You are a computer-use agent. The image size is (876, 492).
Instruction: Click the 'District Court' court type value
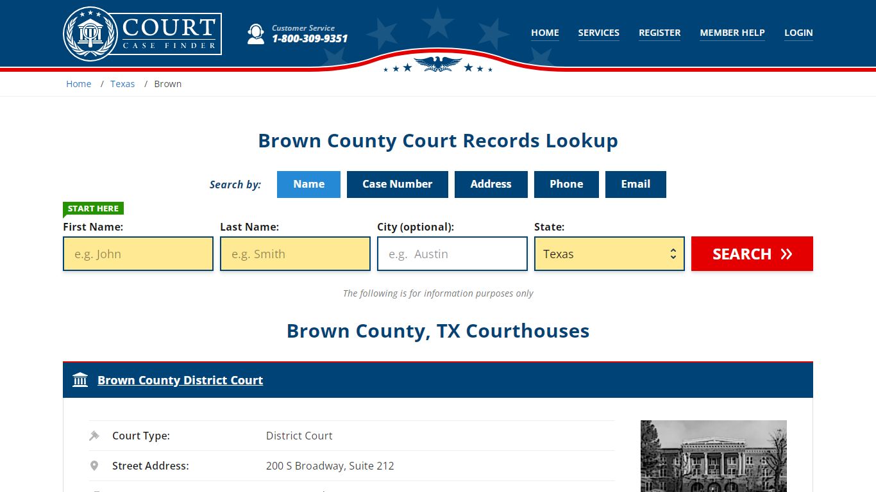pos(299,436)
